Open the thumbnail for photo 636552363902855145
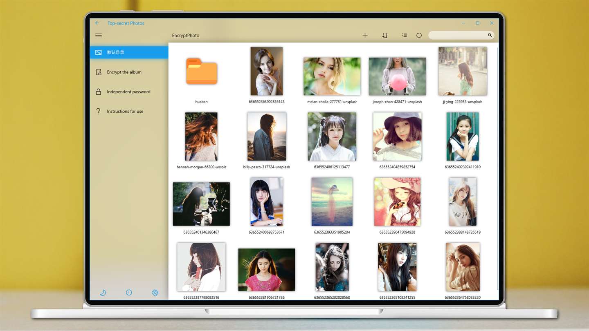This screenshot has height=331, width=589. [267, 71]
